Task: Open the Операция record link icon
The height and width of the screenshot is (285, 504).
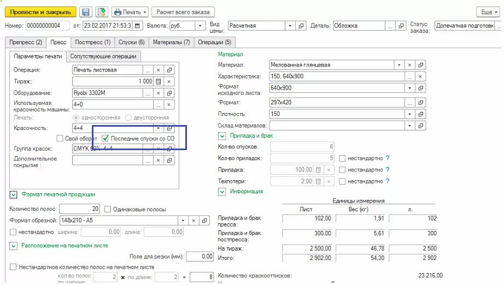Action: (x=169, y=70)
